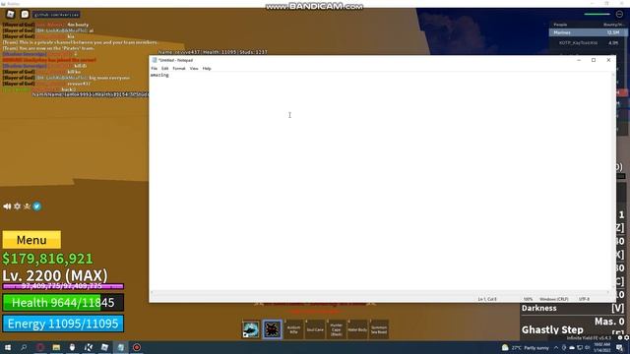Screen dimensions: 630x354
Task: Open the mouse-shaped taskbar app
Action: tap(72, 347)
